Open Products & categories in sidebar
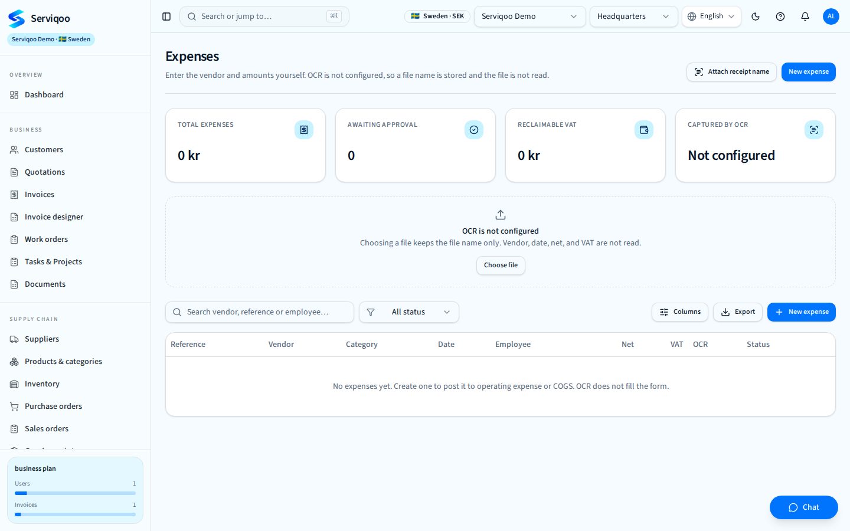Viewport: 850px width, 531px height. coord(75,362)
